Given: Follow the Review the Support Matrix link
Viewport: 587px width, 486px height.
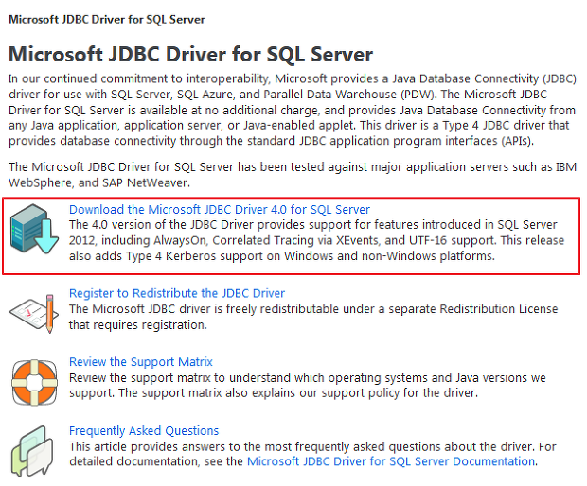Looking at the screenshot, I should [141, 362].
